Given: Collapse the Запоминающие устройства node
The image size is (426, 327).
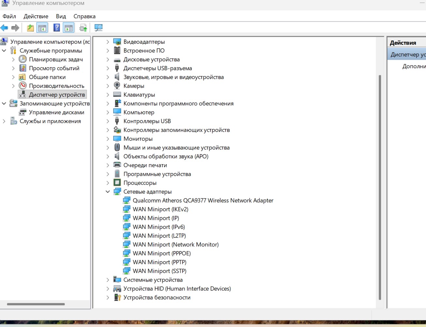Looking at the screenshot, I should pos(4,103).
